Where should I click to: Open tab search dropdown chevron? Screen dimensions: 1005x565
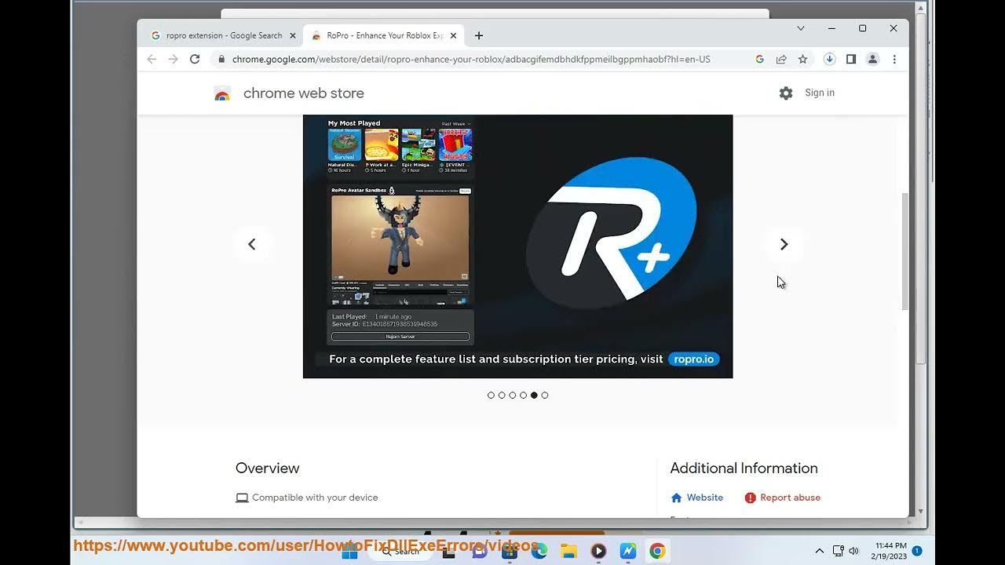801,28
